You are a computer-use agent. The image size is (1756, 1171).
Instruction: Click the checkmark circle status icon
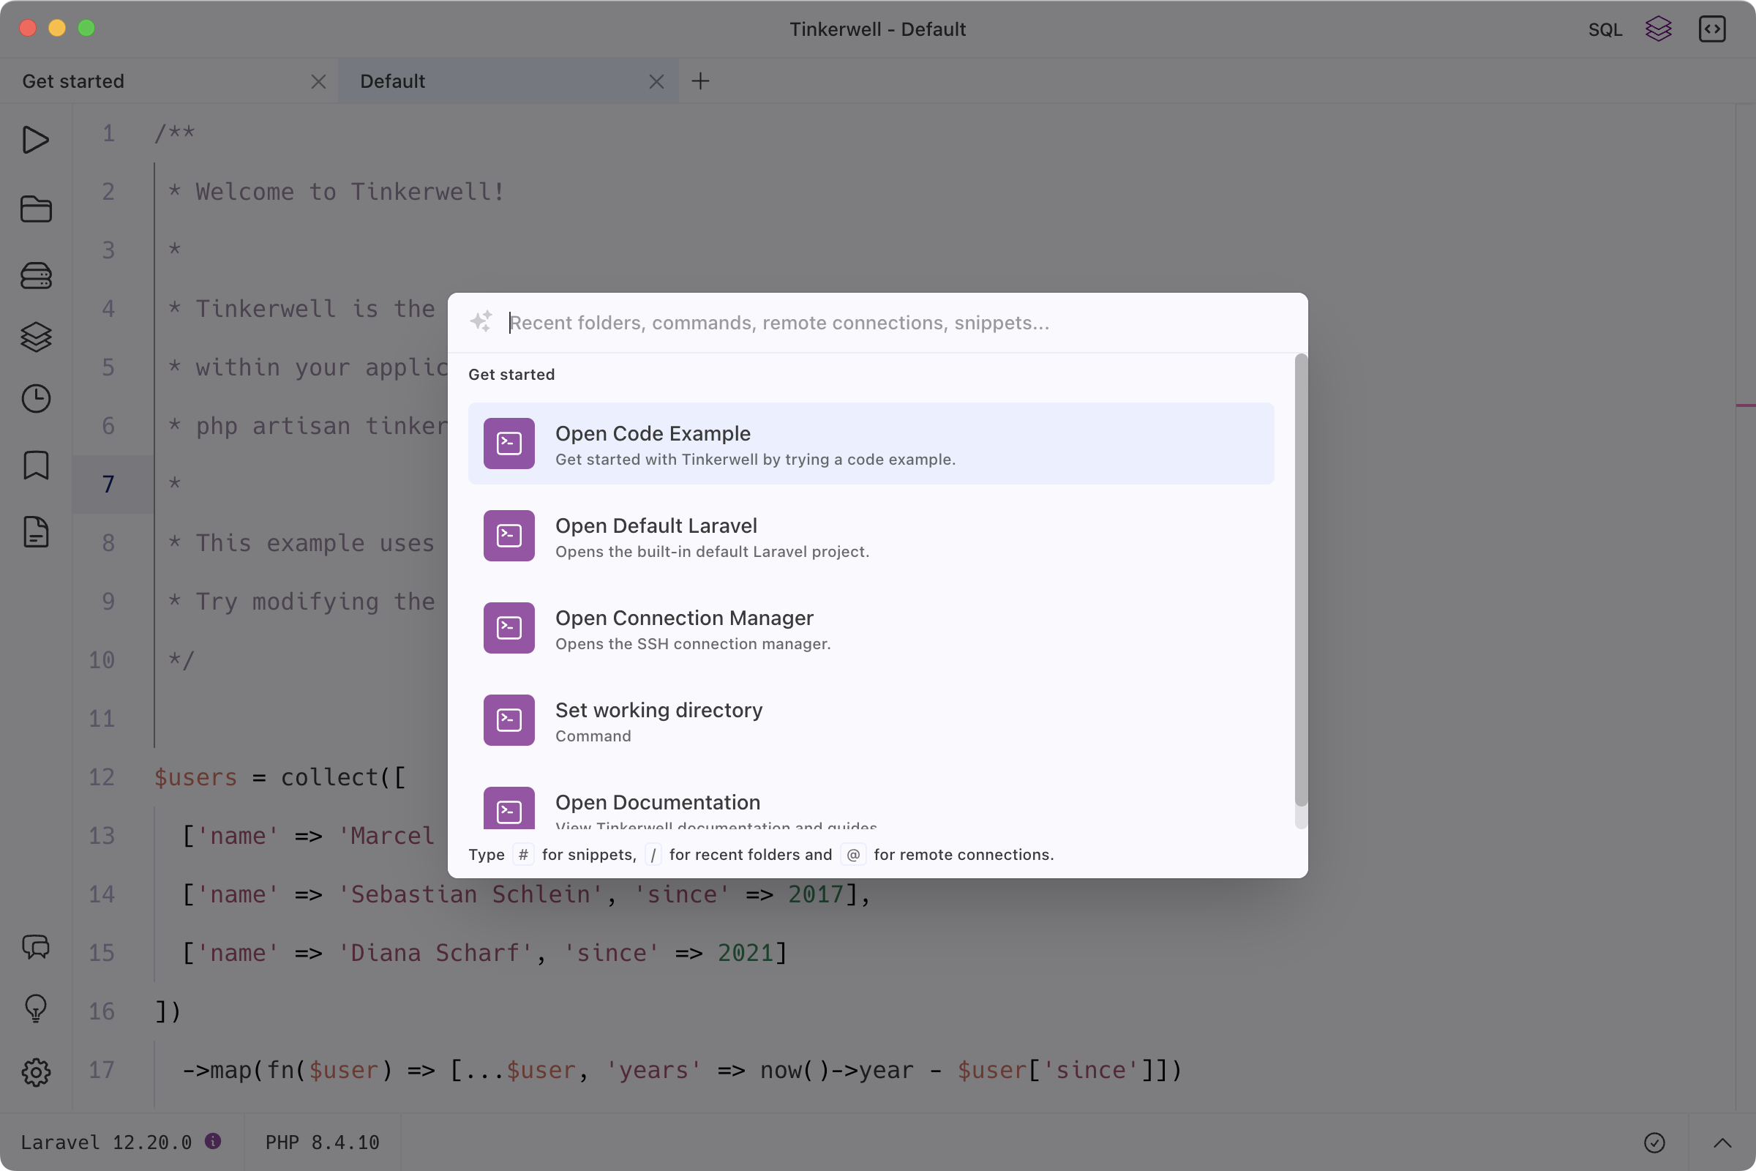[x=1654, y=1142]
